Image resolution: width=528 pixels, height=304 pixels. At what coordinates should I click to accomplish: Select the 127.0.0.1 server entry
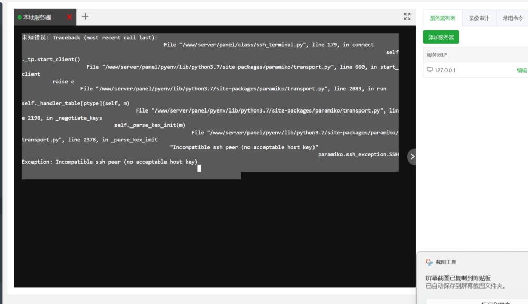[x=447, y=70]
